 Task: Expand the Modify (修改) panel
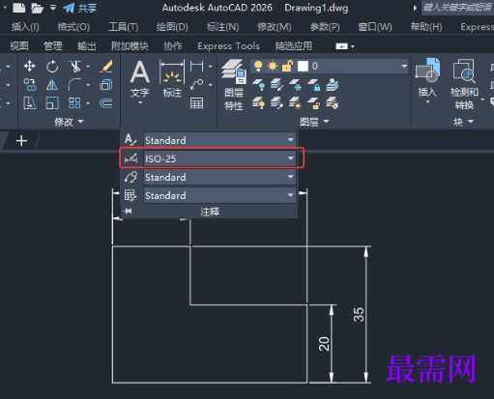(69, 122)
